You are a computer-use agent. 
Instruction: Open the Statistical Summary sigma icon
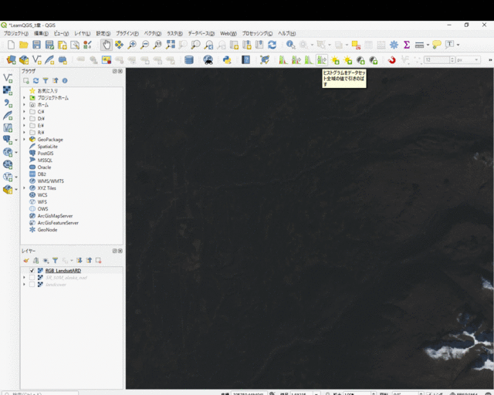[x=407, y=46]
